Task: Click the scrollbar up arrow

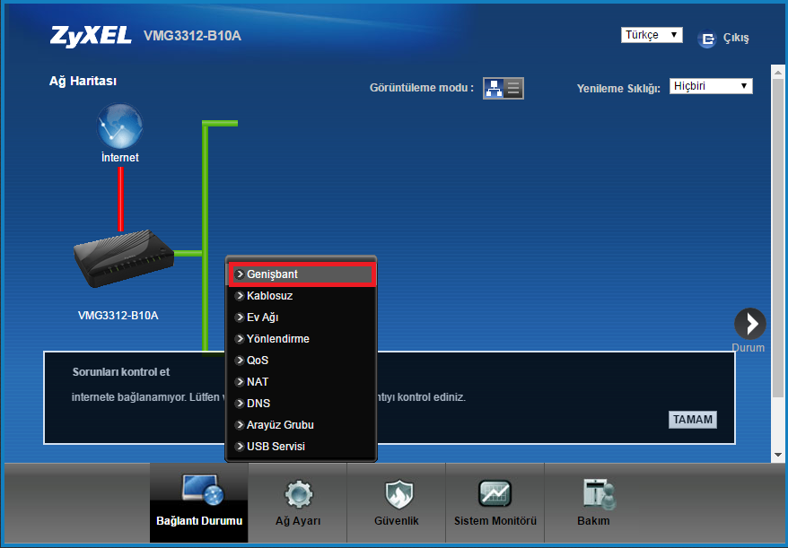Action: pyautogui.click(x=778, y=73)
